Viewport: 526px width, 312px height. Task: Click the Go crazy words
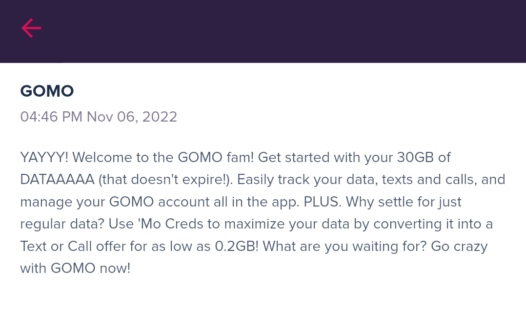pos(459,247)
